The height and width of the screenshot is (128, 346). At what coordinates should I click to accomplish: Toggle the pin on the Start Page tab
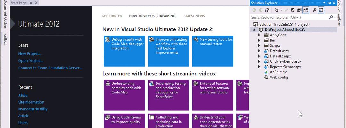[x=31, y=3]
